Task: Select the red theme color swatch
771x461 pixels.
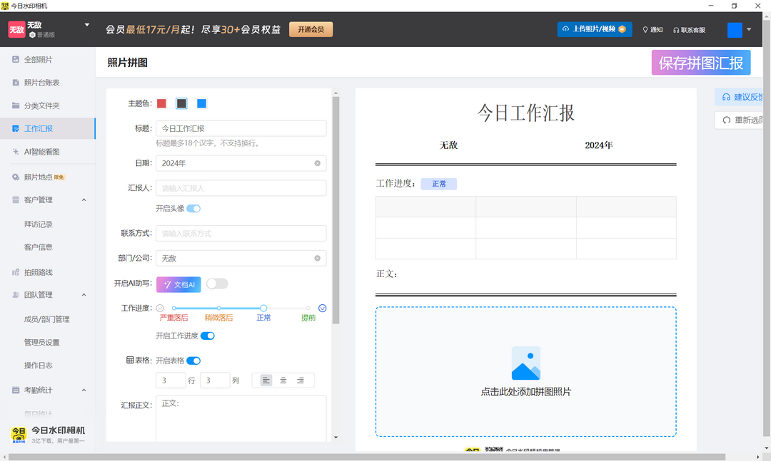Action: (x=161, y=103)
